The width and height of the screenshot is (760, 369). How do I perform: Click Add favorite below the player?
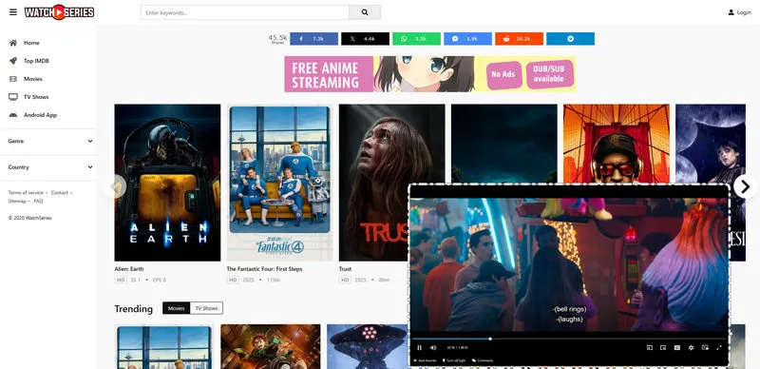[x=425, y=360]
